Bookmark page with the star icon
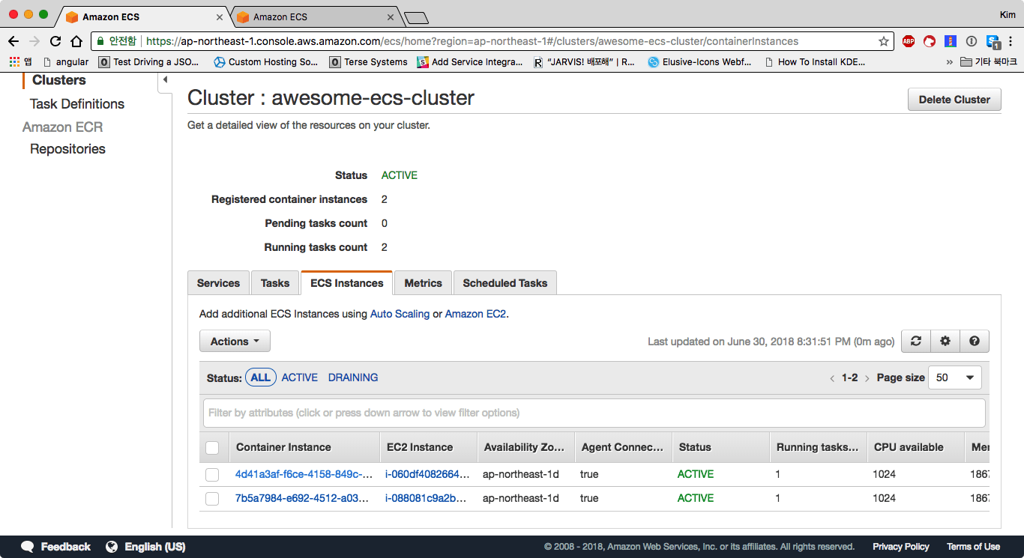 [x=884, y=41]
